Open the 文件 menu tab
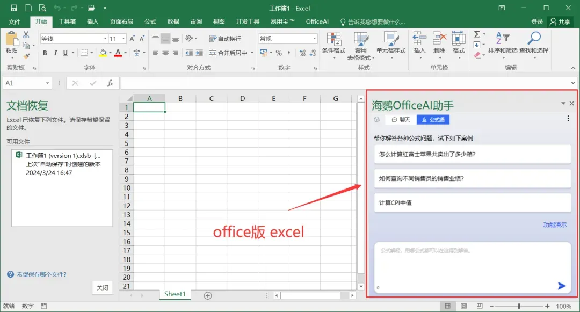The image size is (580, 312). point(14,22)
